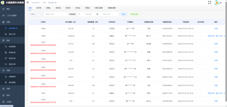Screen dimensions: 227x107
Task: Click phone number 13429838786
Action: pos(167,28)
